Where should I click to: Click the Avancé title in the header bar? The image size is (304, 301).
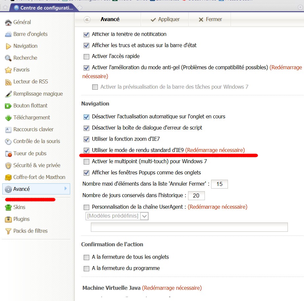pos(110,19)
